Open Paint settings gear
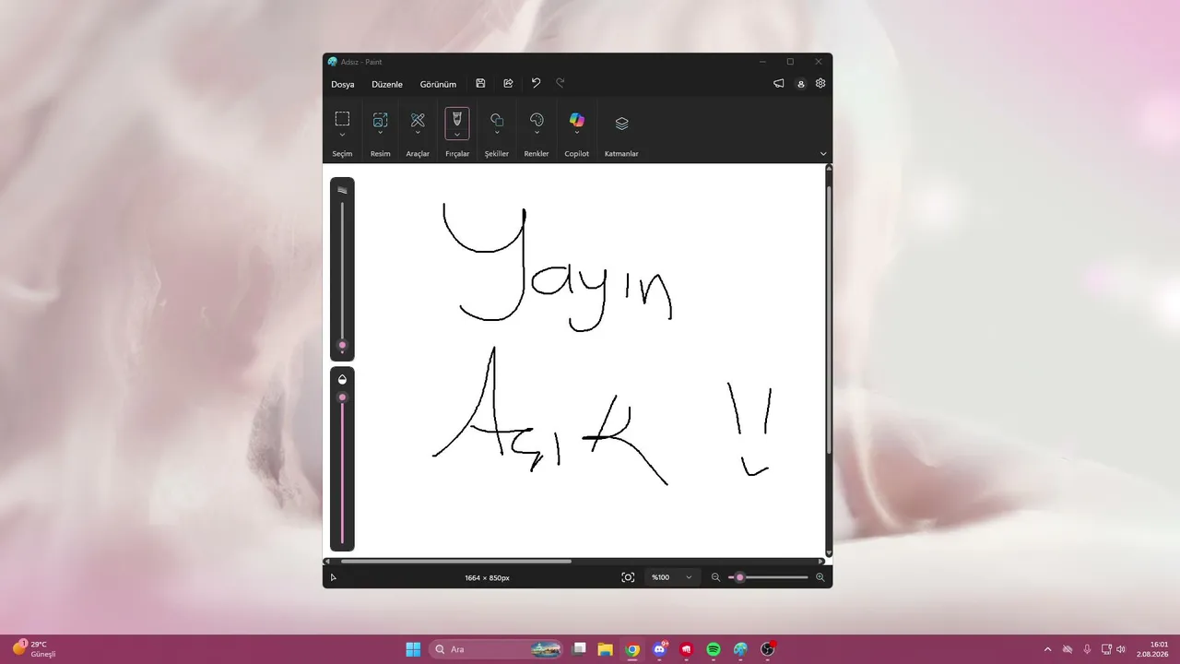 (x=820, y=83)
